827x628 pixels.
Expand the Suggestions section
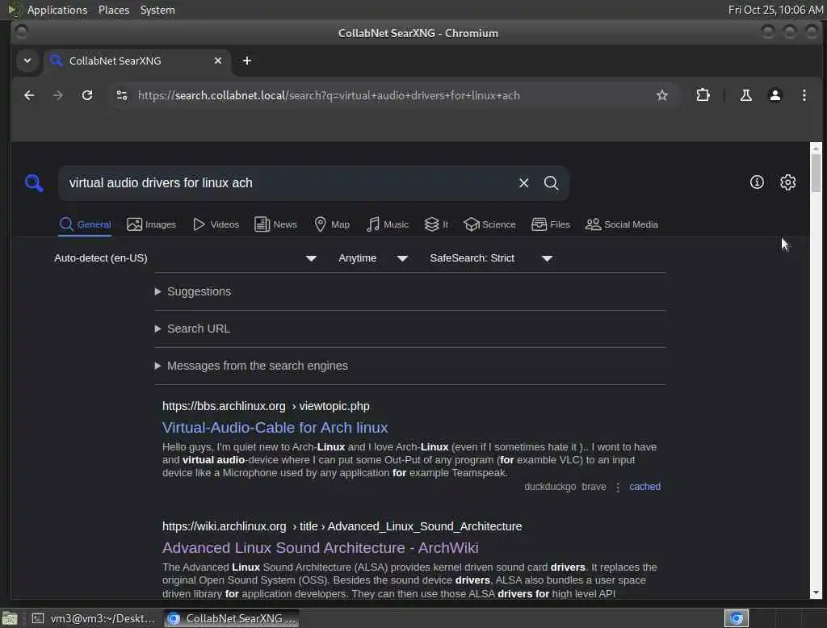[193, 291]
